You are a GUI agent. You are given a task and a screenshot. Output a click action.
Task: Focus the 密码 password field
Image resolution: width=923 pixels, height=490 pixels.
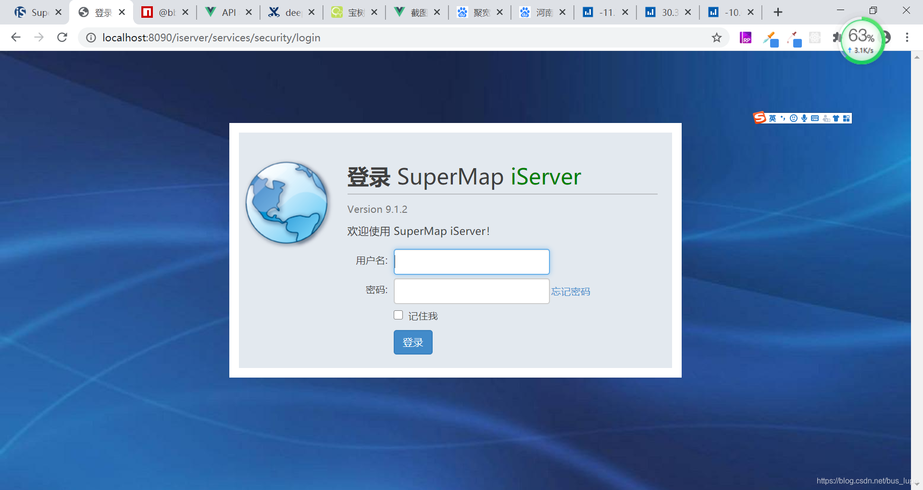tap(472, 291)
